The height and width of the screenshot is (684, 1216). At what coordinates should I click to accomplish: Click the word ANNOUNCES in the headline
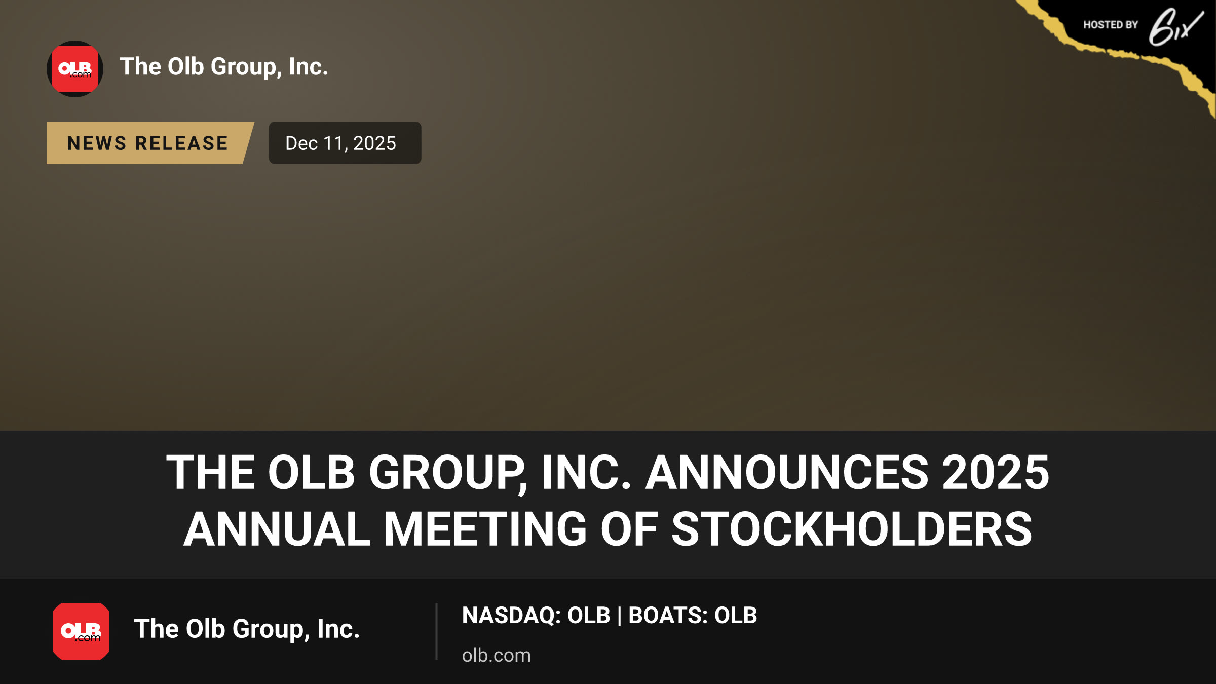[787, 472]
